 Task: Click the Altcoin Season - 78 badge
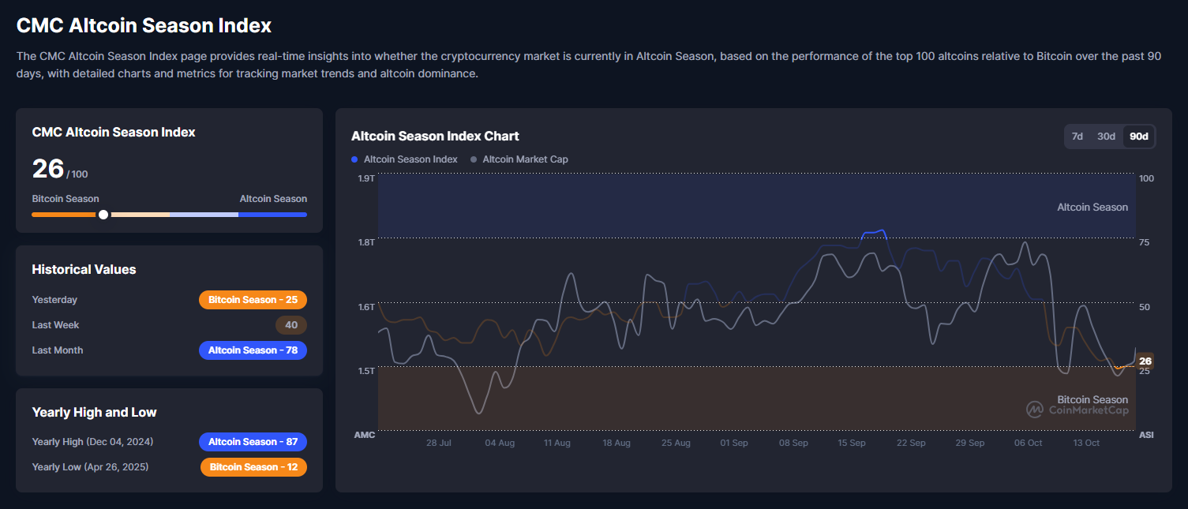253,350
